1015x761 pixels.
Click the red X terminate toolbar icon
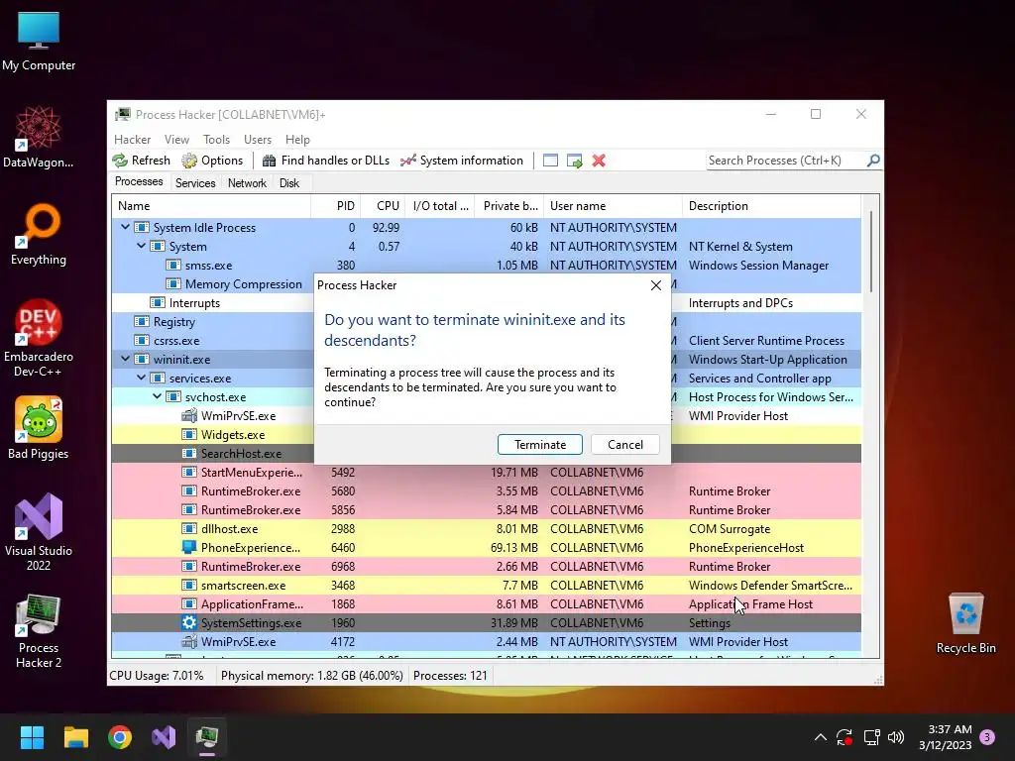[x=599, y=161]
